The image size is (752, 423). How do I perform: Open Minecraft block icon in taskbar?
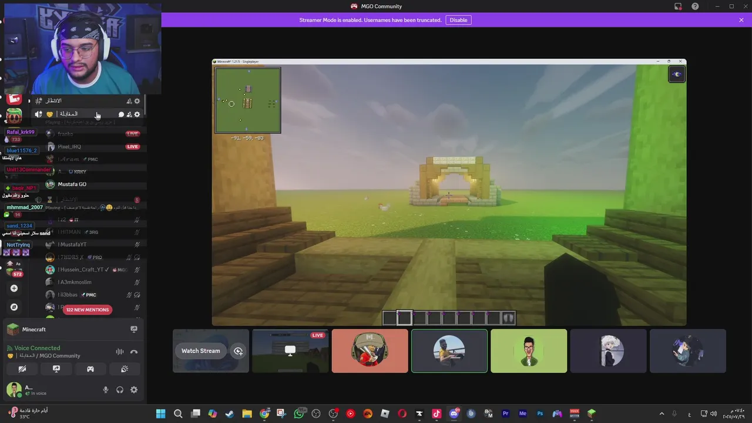click(592, 414)
